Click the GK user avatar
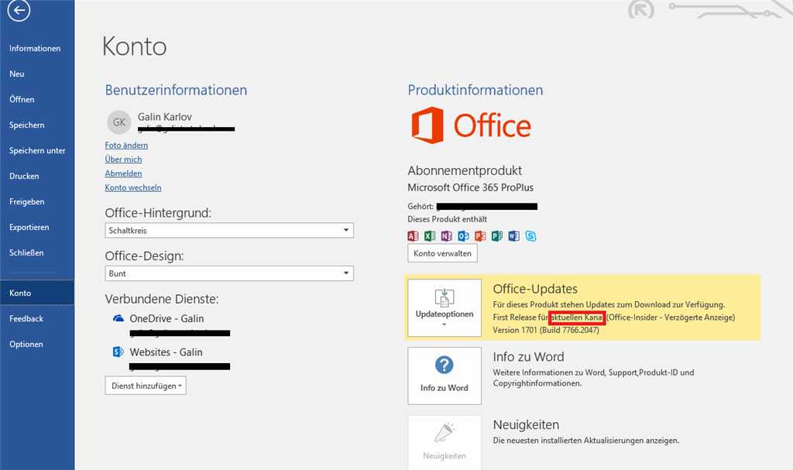 click(x=118, y=122)
